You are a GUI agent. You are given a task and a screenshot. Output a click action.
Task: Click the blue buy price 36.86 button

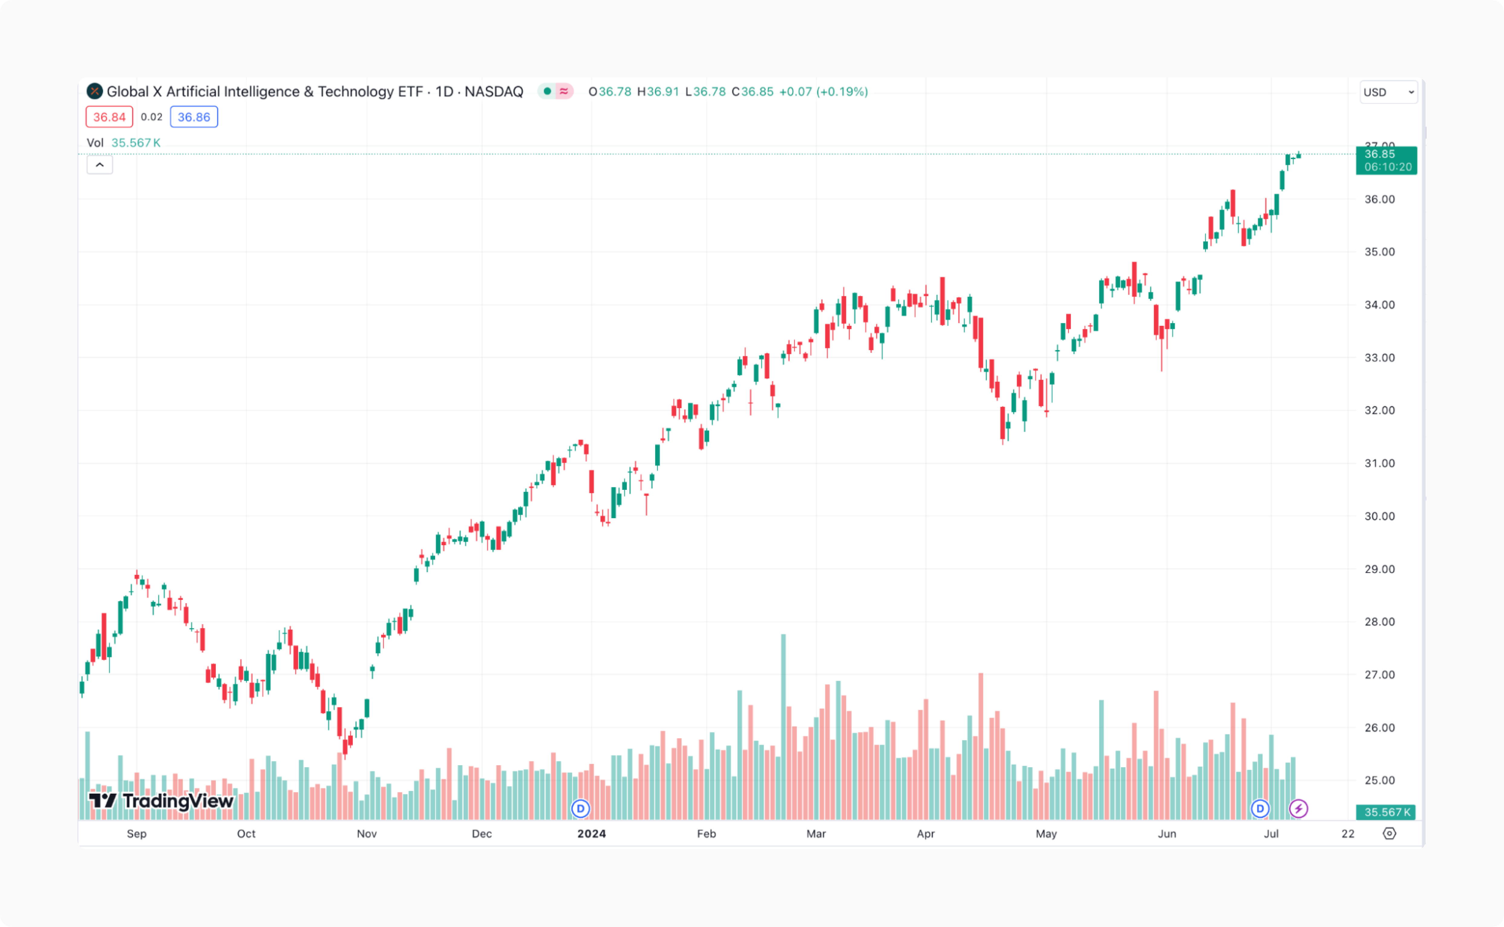194,117
